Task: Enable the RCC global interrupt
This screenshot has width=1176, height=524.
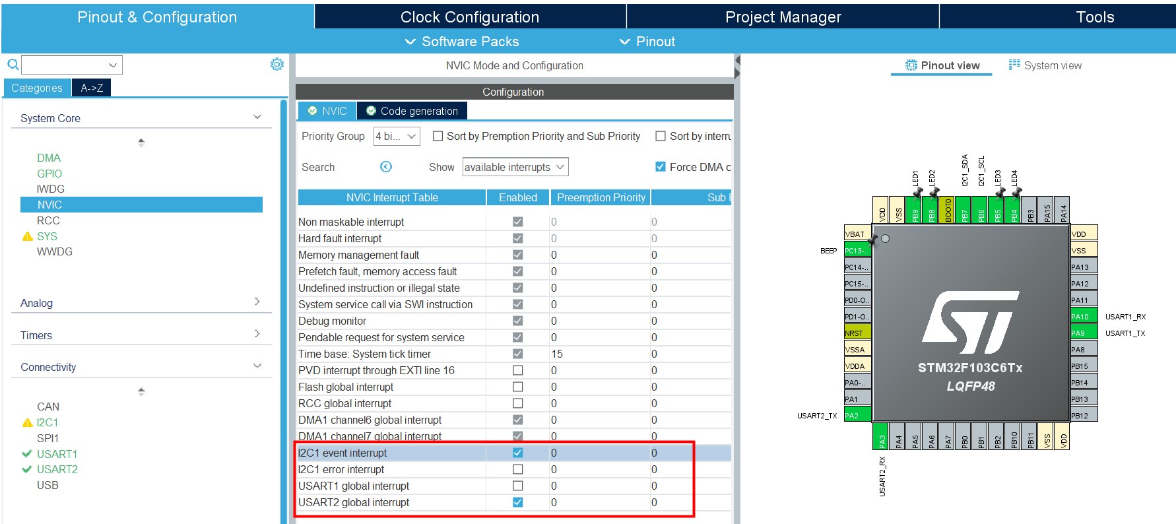Action: coord(518,403)
